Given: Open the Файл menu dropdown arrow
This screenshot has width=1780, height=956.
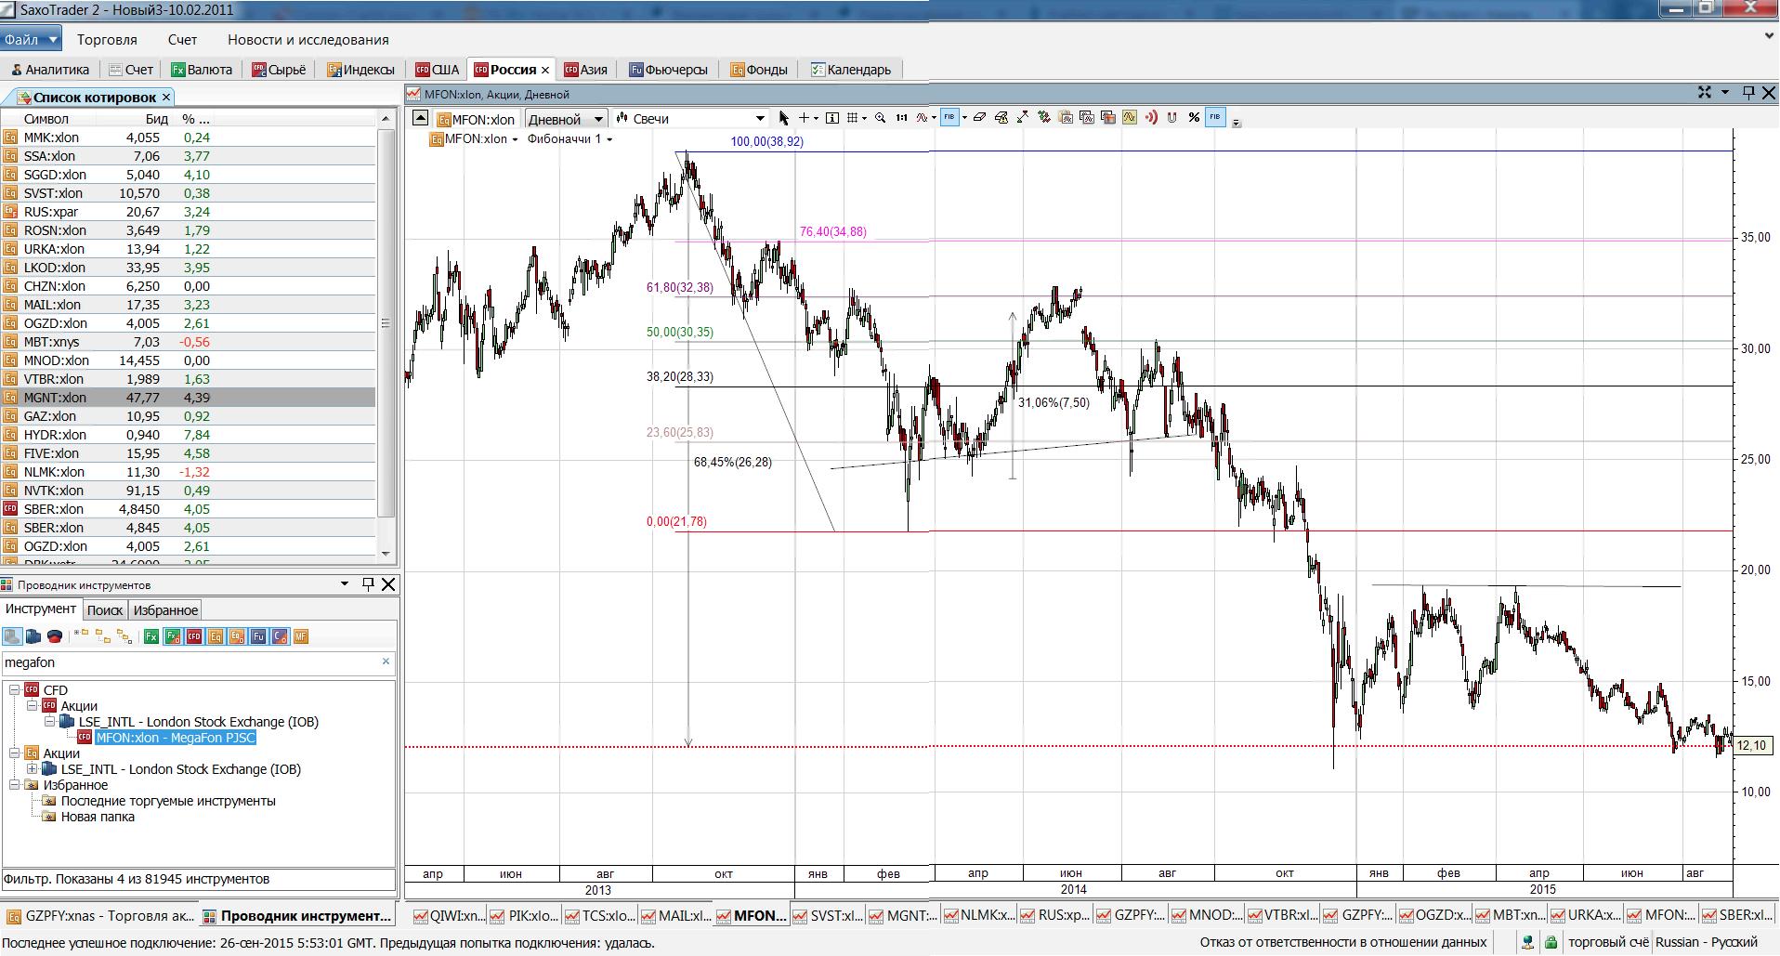Looking at the screenshot, I should 53,39.
